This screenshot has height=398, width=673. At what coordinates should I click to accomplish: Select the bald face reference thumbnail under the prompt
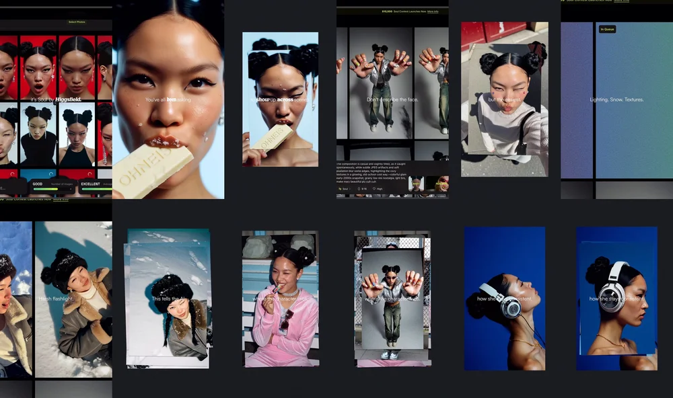pos(416,184)
